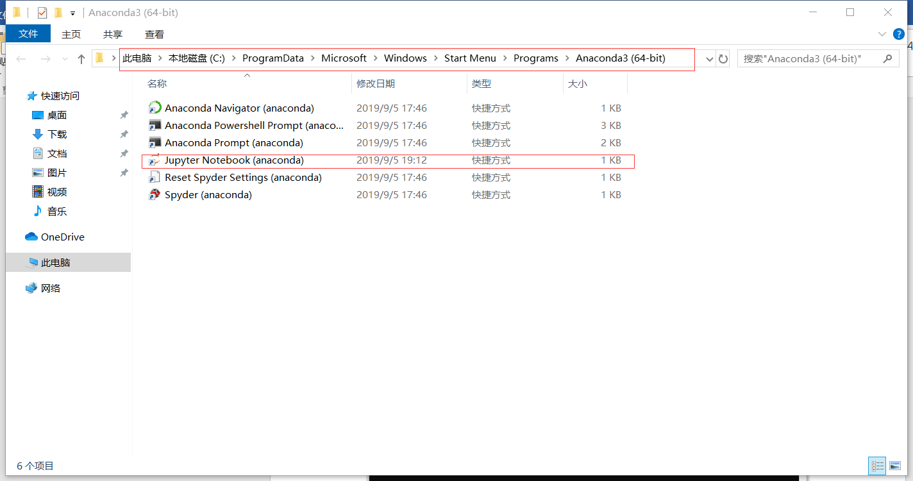Click the Network (网络) icon

click(x=31, y=288)
